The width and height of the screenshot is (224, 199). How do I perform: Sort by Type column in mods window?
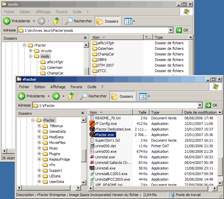click(x=171, y=37)
